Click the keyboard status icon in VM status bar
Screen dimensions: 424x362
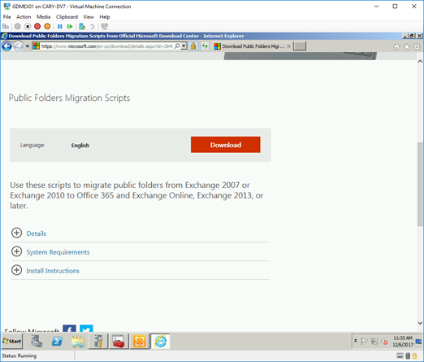point(400,355)
